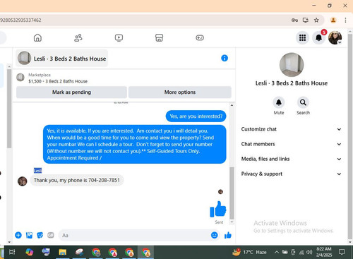Open Chrome profile avatar icon
The width and height of the screenshot is (353, 259).
[333, 20]
